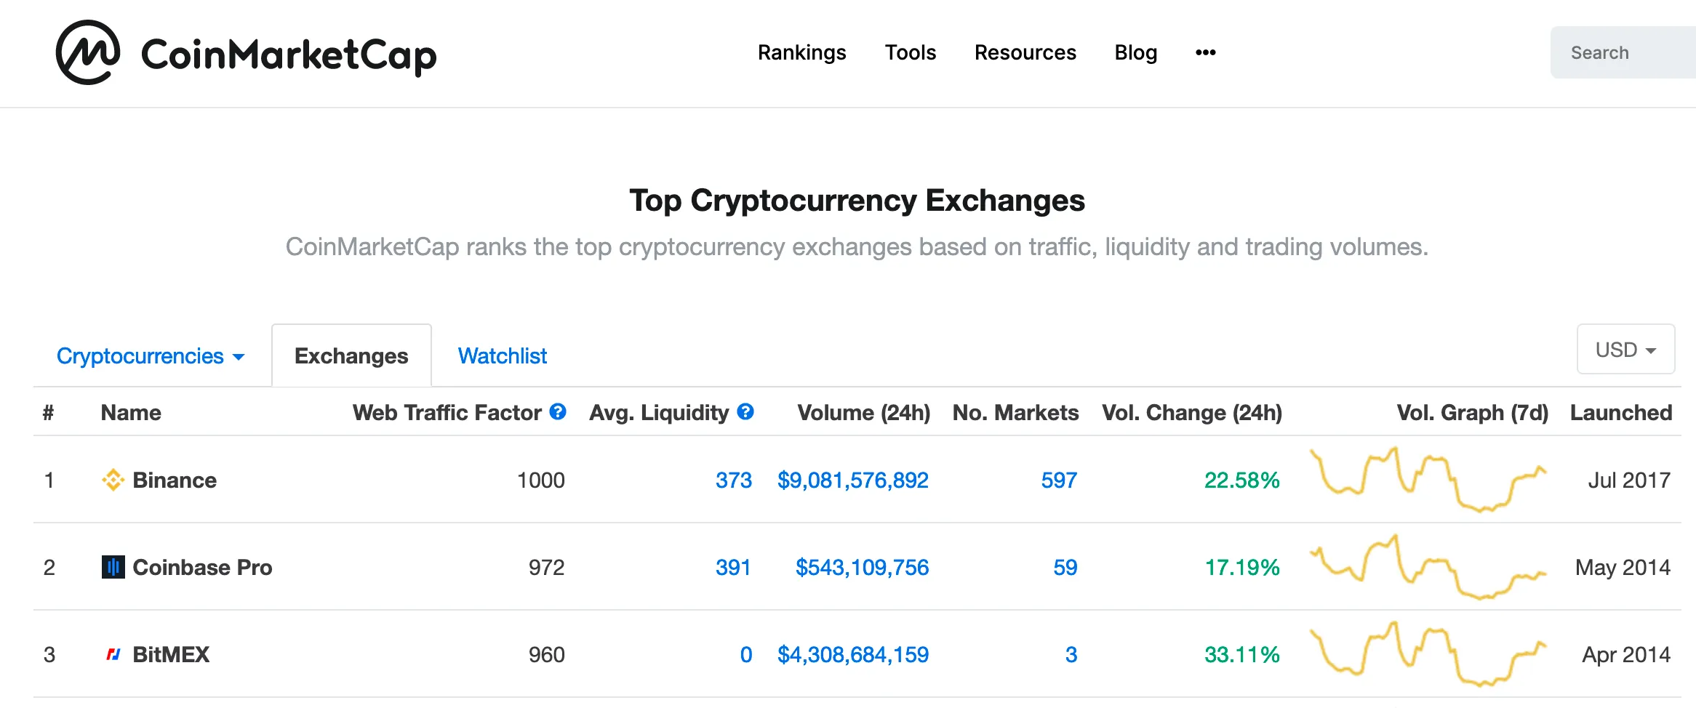Expand the Tools navigation menu
Image resolution: width=1696 pixels, height=708 pixels.
(910, 52)
